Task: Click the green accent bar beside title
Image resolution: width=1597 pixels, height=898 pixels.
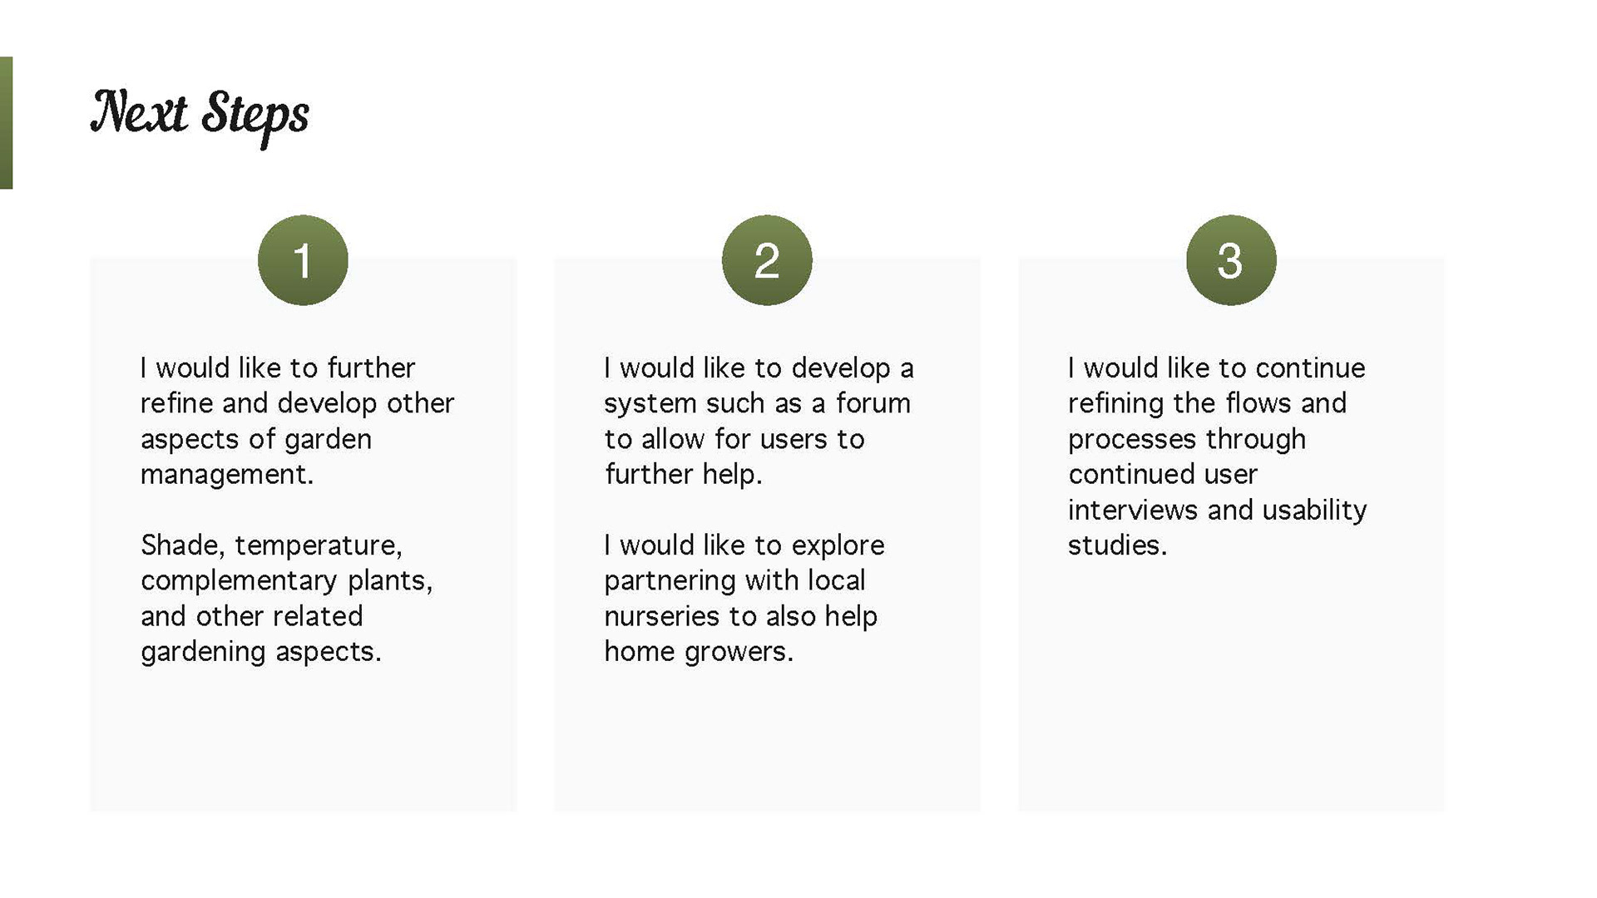Action: pyautogui.click(x=6, y=123)
